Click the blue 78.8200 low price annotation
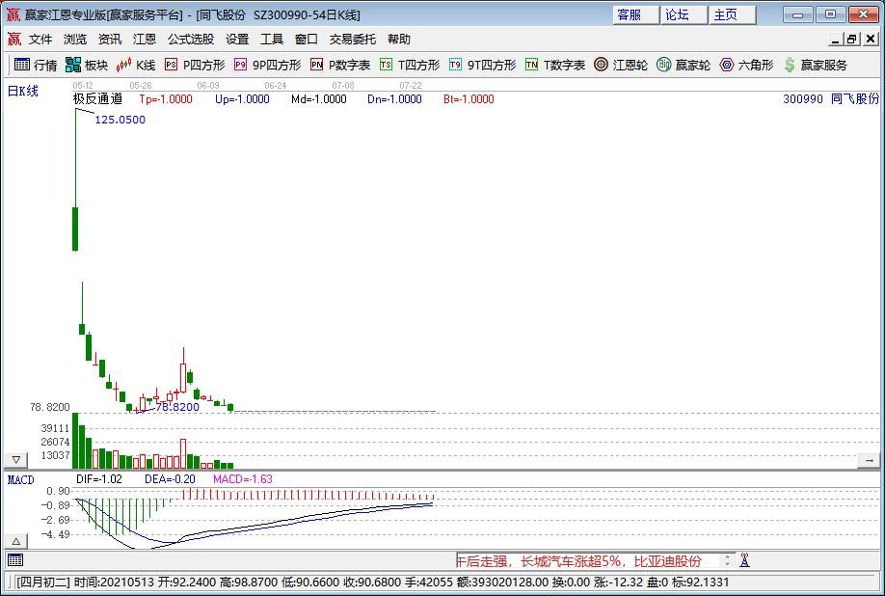The height and width of the screenshot is (596, 885). [x=177, y=407]
